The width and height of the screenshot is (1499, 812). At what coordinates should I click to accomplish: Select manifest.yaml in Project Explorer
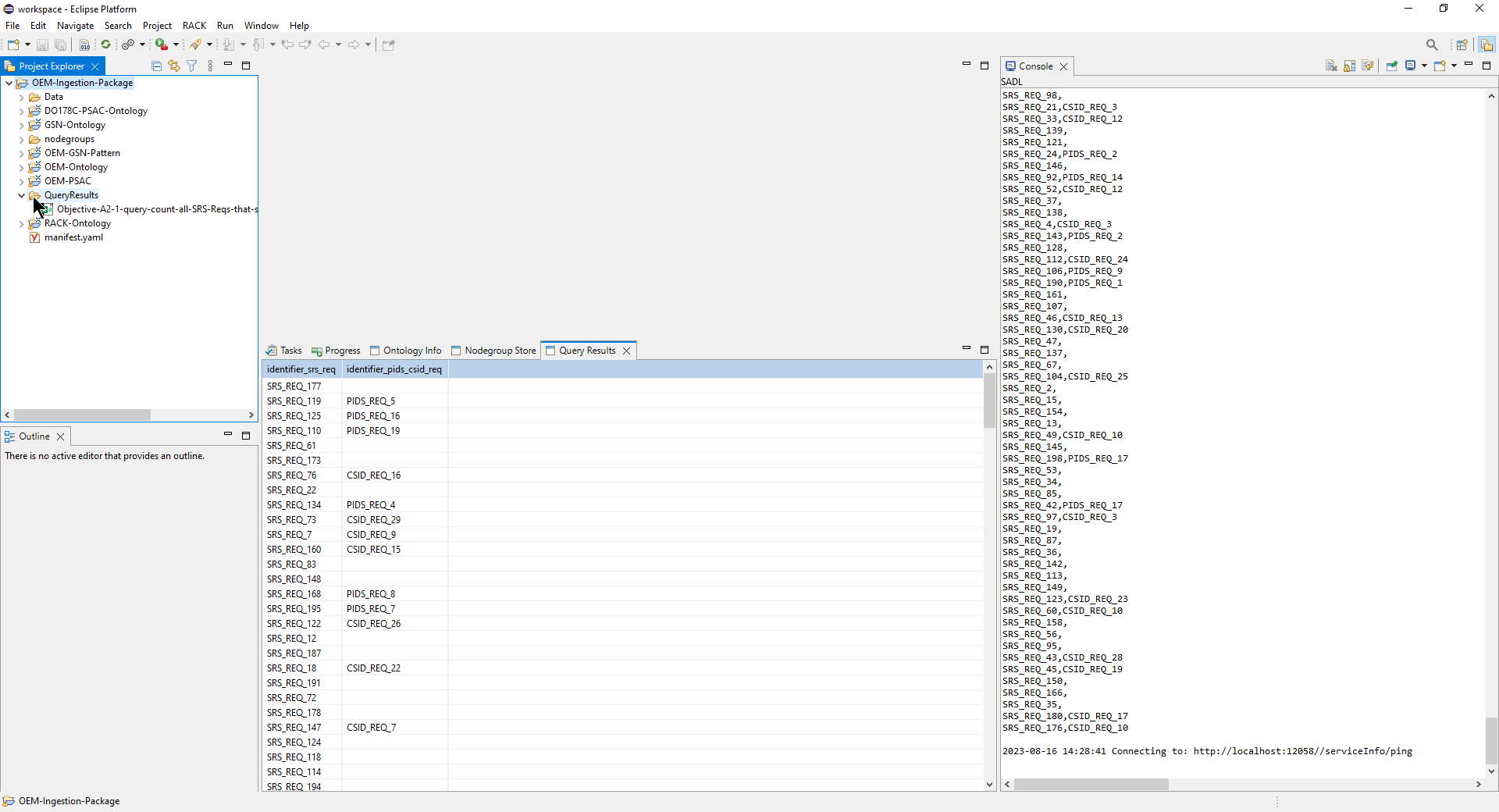coord(73,237)
